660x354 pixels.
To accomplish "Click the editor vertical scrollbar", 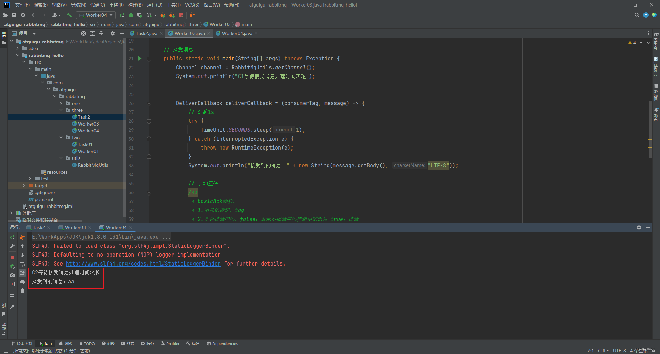I will point(650,129).
